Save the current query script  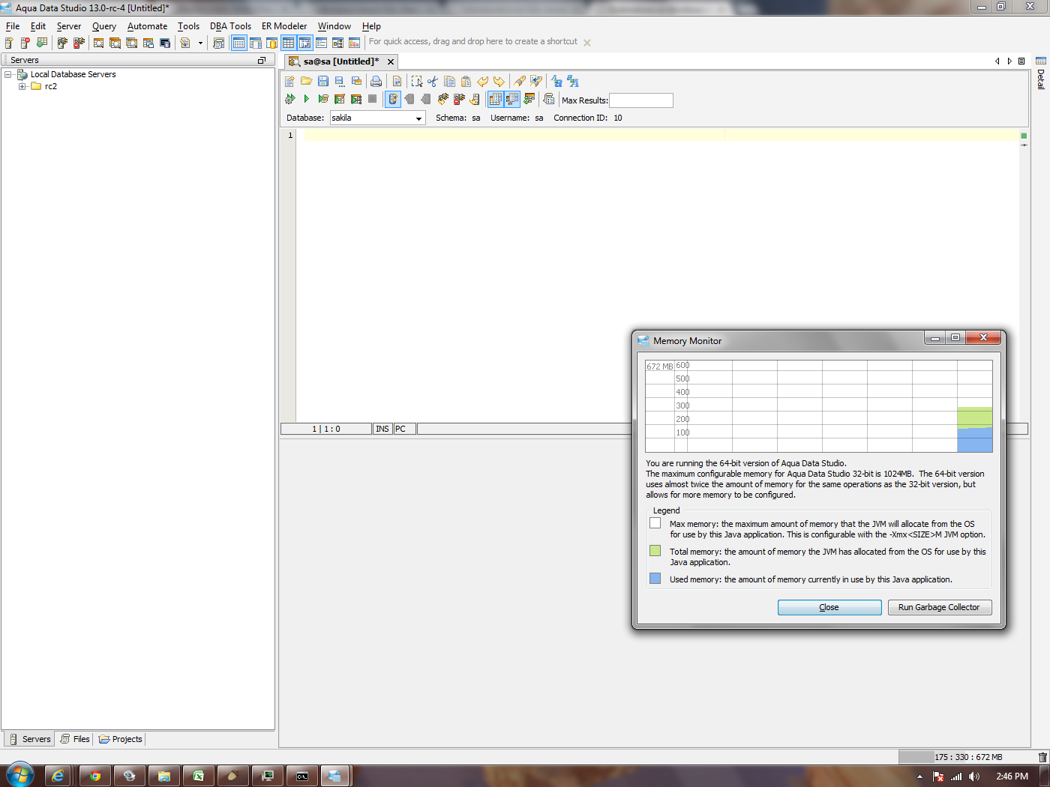point(323,81)
